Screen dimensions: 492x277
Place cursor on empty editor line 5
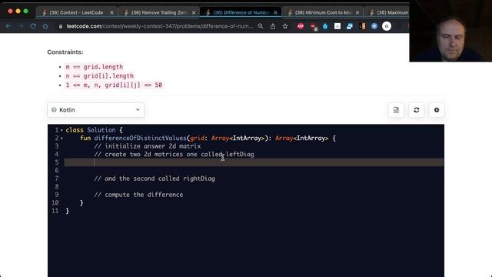pyautogui.click(x=254, y=162)
